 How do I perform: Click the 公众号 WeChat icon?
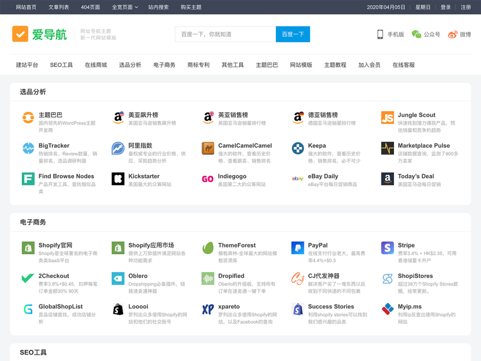point(416,34)
